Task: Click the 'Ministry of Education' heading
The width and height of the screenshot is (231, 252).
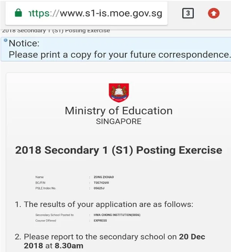Action: [x=119, y=111]
